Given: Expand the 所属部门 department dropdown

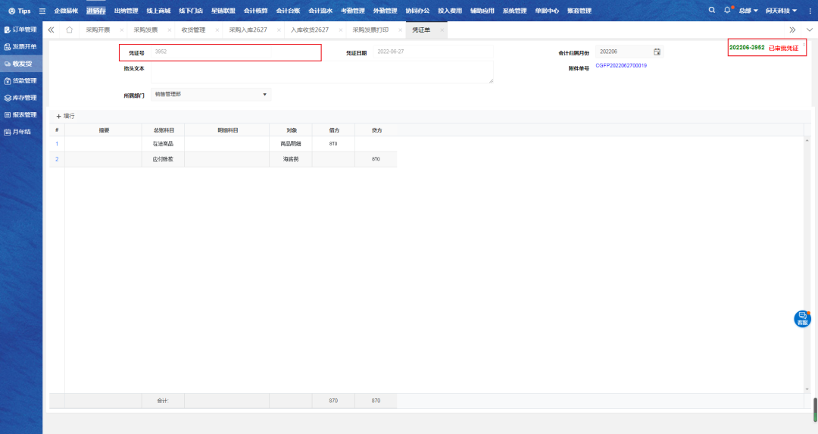Looking at the screenshot, I should coord(264,95).
